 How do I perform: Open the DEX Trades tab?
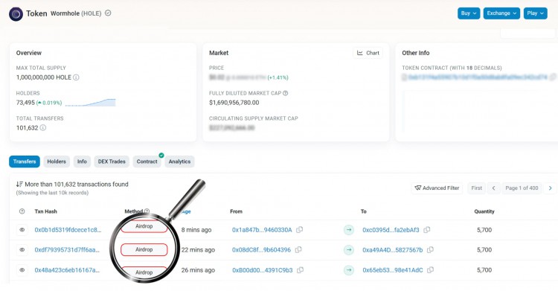tap(112, 162)
